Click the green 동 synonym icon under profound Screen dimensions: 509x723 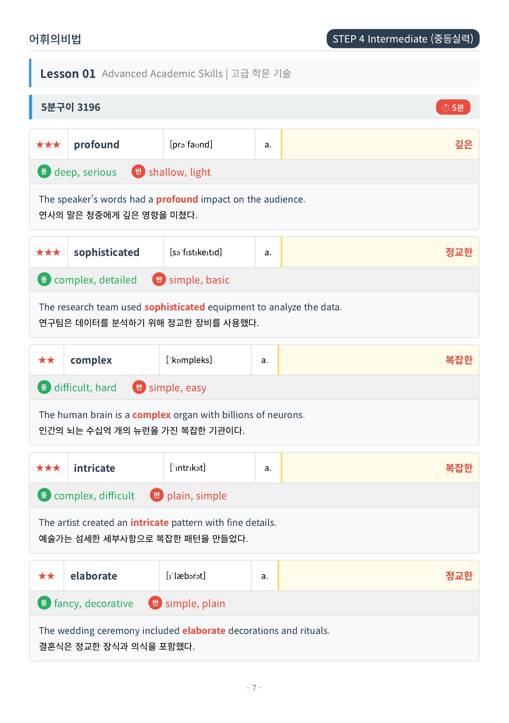click(x=44, y=172)
